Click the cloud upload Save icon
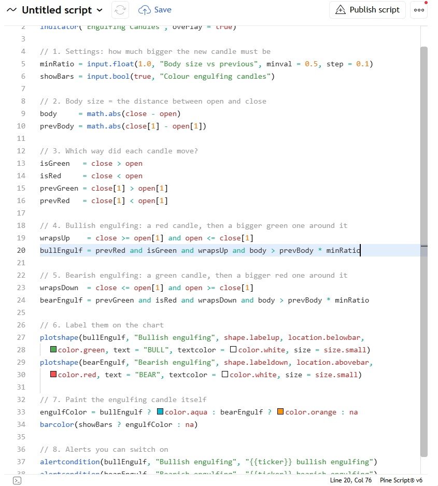Viewport: 438px width, 486px height. pyautogui.click(x=145, y=10)
